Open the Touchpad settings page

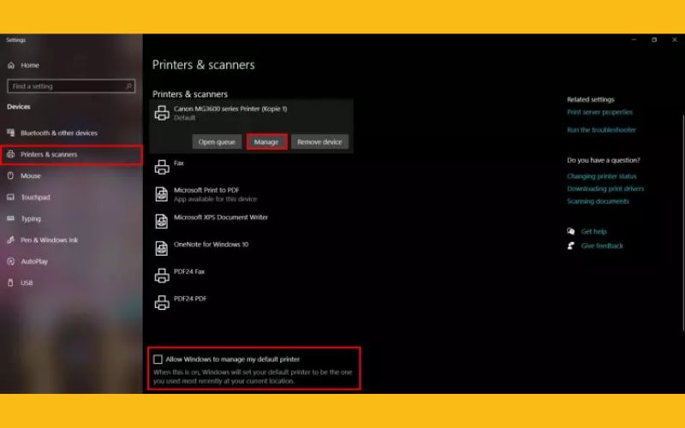click(x=35, y=197)
